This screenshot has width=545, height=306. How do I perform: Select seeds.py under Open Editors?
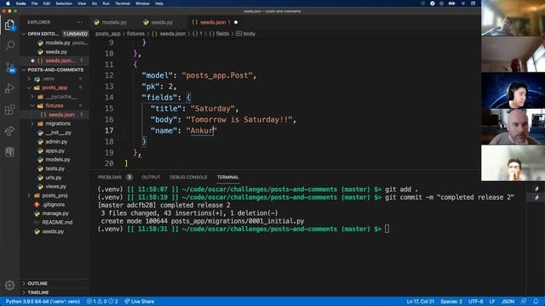(54, 52)
